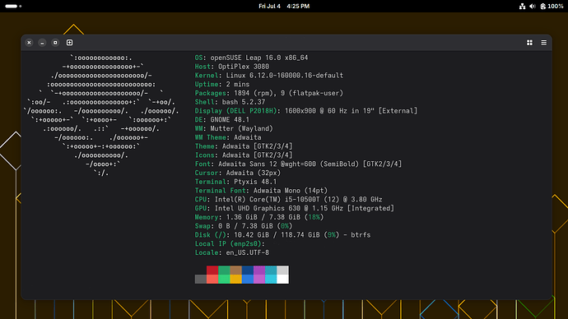
Task: Click the bright green color block
Action: [x=224, y=280]
